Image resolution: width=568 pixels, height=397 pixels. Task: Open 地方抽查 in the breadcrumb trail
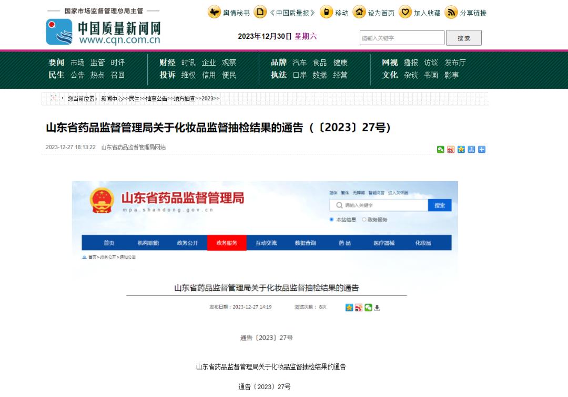(x=185, y=98)
